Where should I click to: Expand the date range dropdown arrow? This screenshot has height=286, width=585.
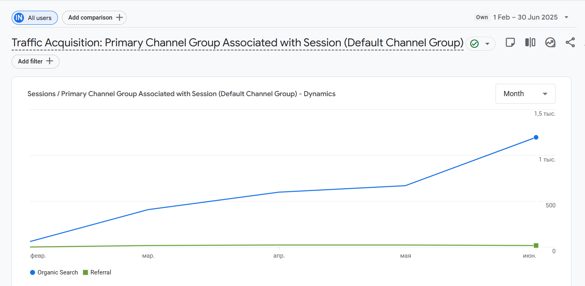click(566, 17)
